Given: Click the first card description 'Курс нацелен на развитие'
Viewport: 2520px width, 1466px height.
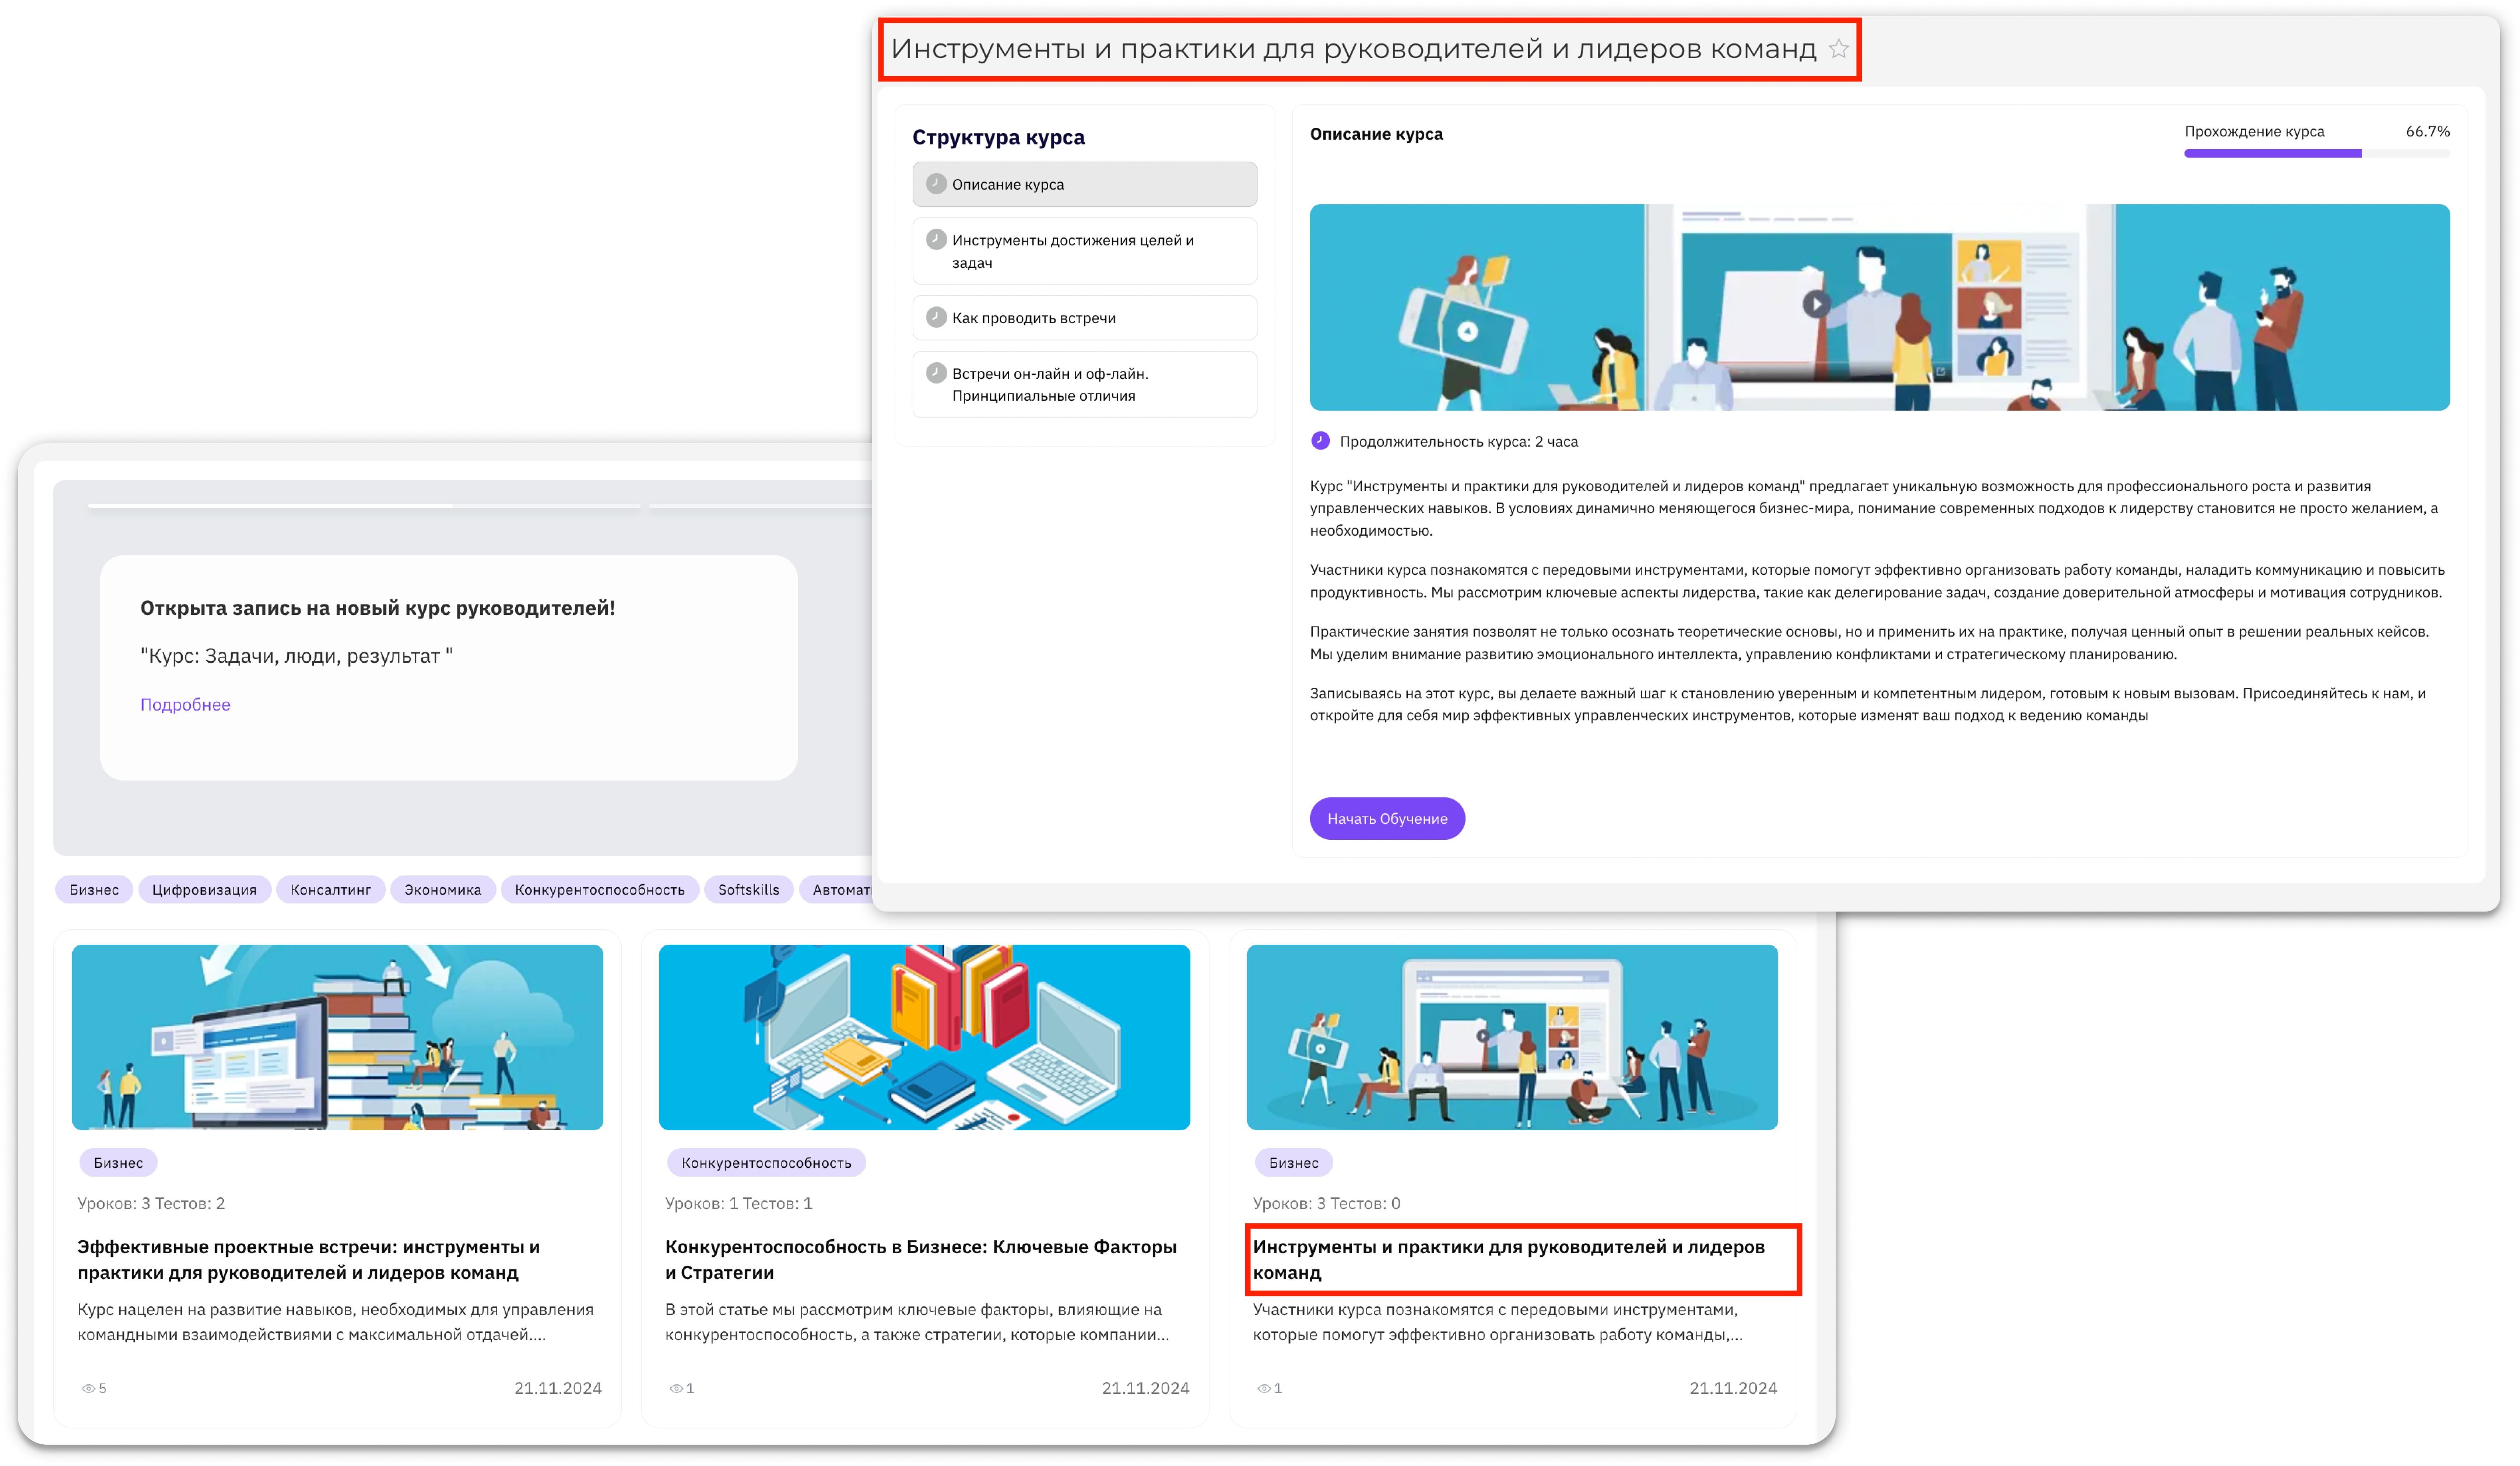Looking at the screenshot, I should pos(335,1322).
